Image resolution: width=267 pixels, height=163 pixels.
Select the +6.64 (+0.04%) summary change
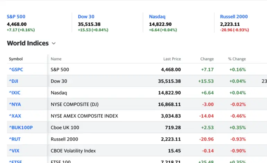[x=163, y=30]
